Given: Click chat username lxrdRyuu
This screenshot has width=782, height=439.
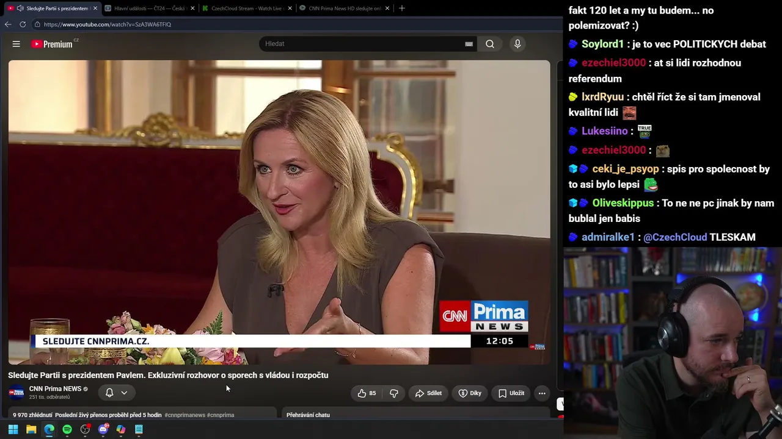Looking at the screenshot, I should click(x=603, y=97).
